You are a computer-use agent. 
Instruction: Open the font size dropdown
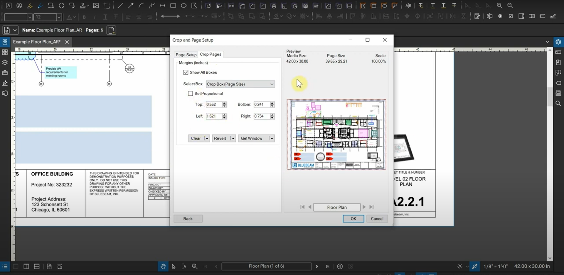[x=59, y=17]
